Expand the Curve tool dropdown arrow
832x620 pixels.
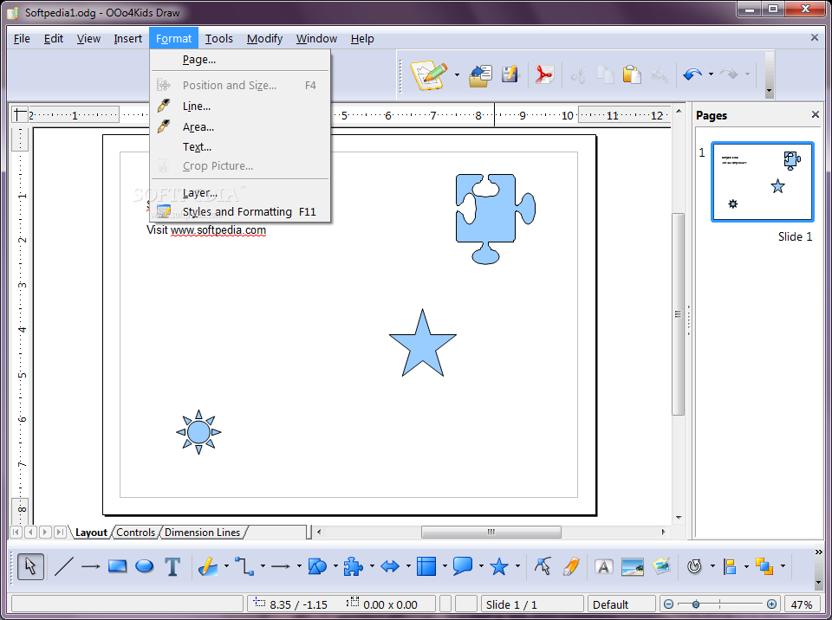pyautogui.click(x=226, y=566)
